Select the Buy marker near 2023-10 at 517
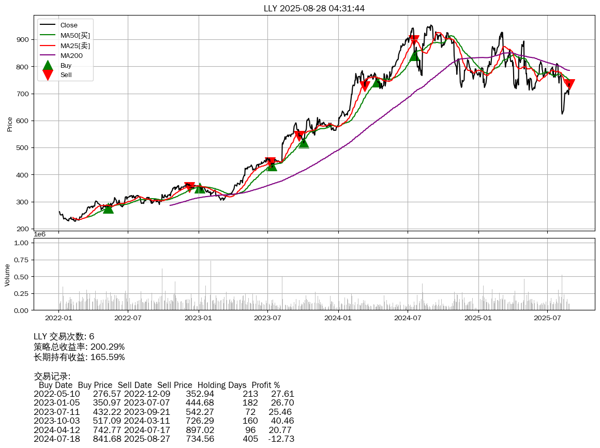This screenshot has width=600, height=448. (304, 143)
